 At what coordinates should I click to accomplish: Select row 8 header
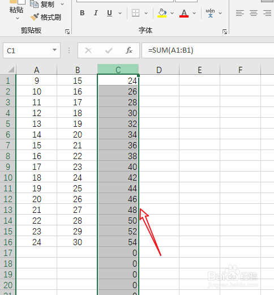click(x=8, y=156)
